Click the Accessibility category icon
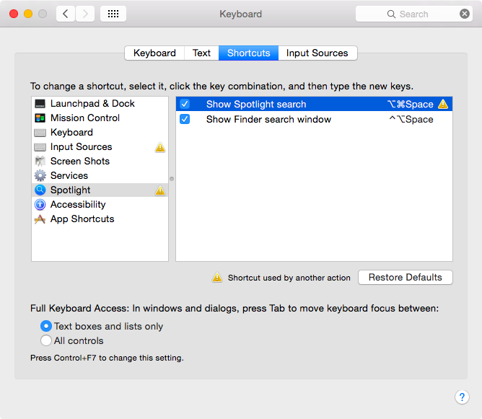This screenshot has height=419, width=482. click(40, 205)
